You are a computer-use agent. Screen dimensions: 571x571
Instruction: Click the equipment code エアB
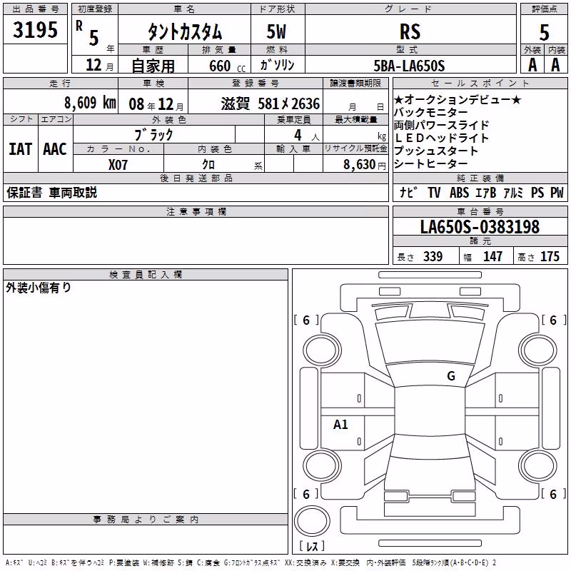[486, 193]
